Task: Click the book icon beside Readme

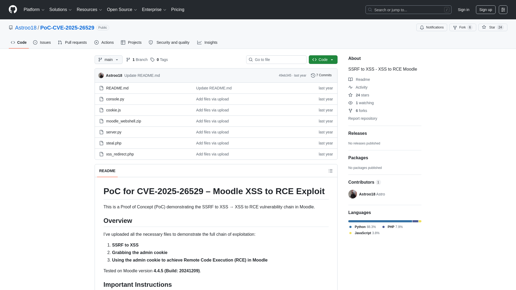Action: pos(350,79)
